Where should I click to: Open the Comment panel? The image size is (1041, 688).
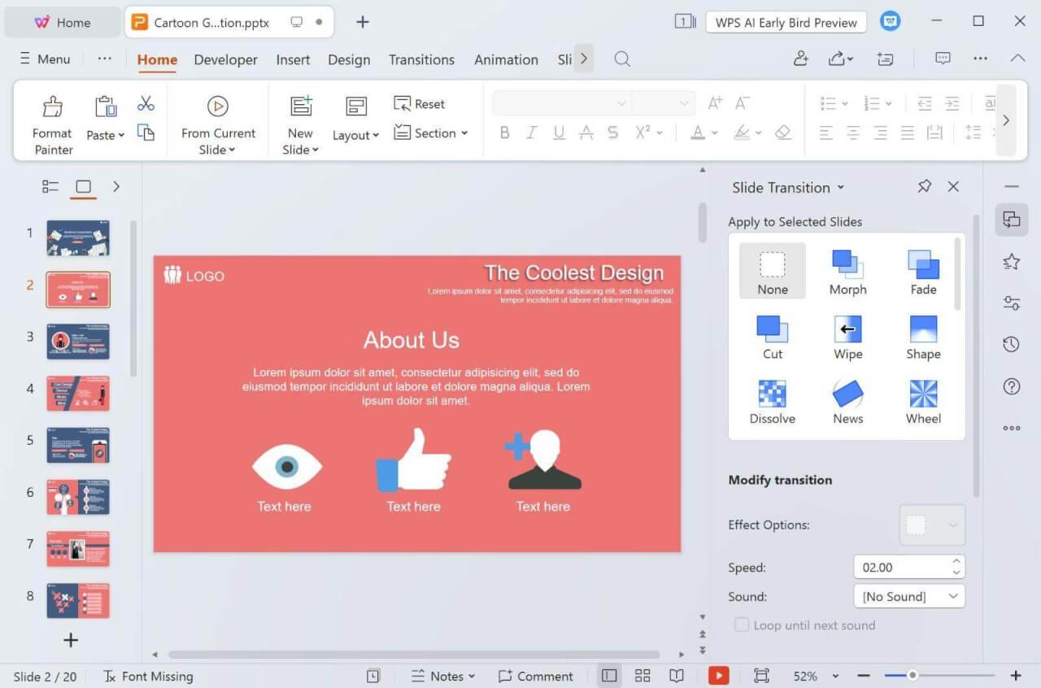click(x=536, y=676)
